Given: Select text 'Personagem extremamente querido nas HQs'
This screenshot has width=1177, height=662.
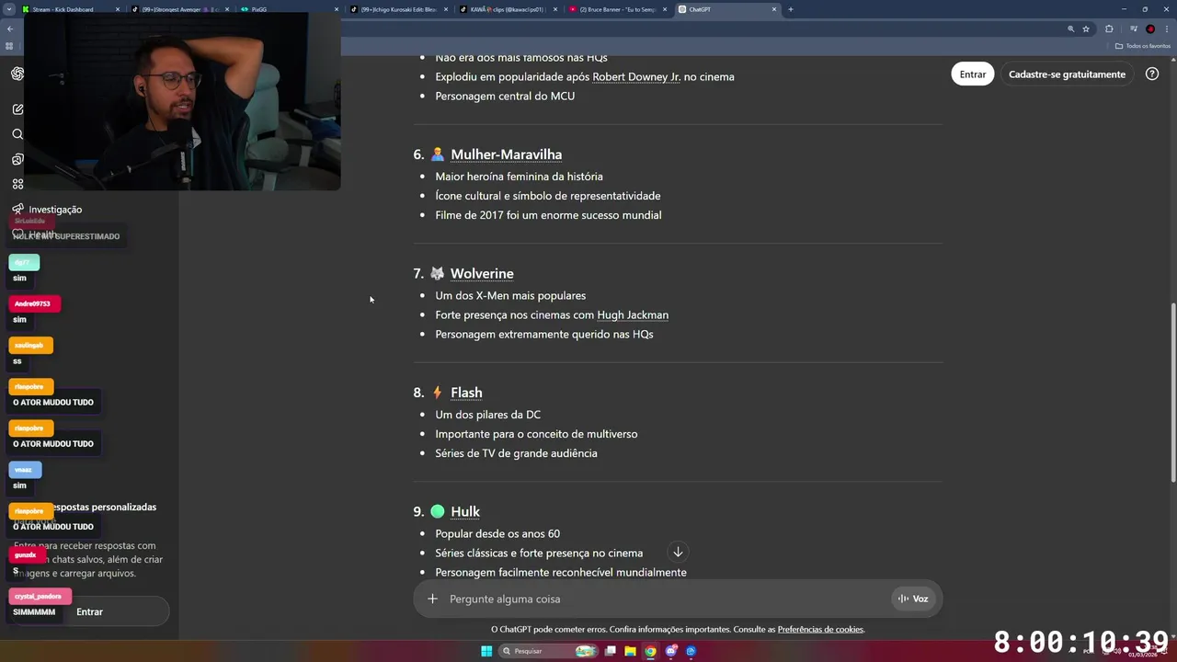Looking at the screenshot, I should click(544, 334).
